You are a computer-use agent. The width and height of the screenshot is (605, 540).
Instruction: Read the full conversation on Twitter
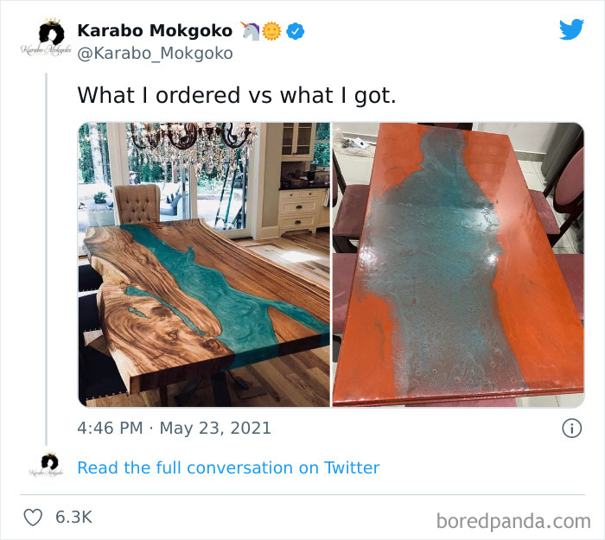click(228, 467)
